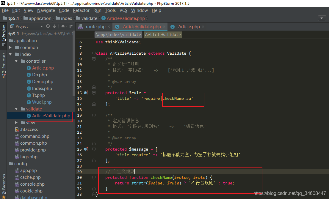Select Db.php in the project tree
329x199 pixels.
(x=37, y=75)
